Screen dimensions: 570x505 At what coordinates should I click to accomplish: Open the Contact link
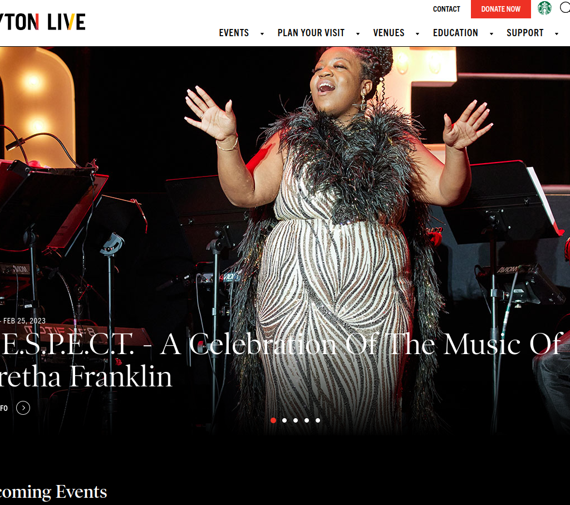click(446, 9)
